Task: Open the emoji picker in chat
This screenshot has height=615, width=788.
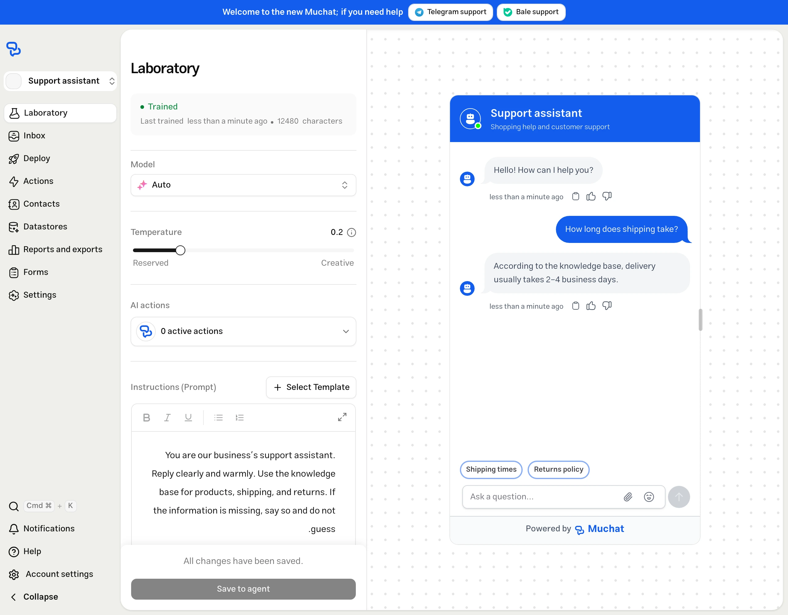Action: pos(649,497)
